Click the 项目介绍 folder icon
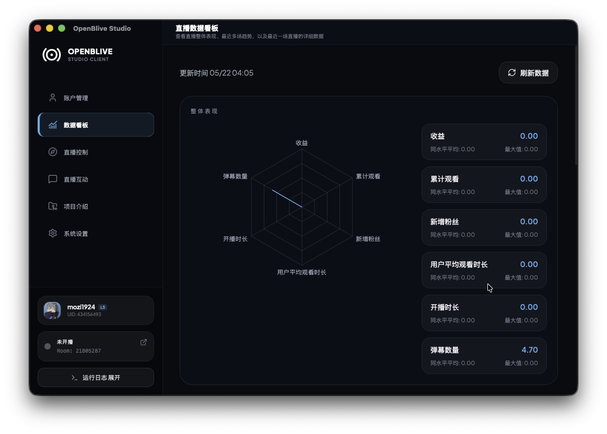Image resolution: width=607 pixels, height=434 pixels. coord(53,206)
